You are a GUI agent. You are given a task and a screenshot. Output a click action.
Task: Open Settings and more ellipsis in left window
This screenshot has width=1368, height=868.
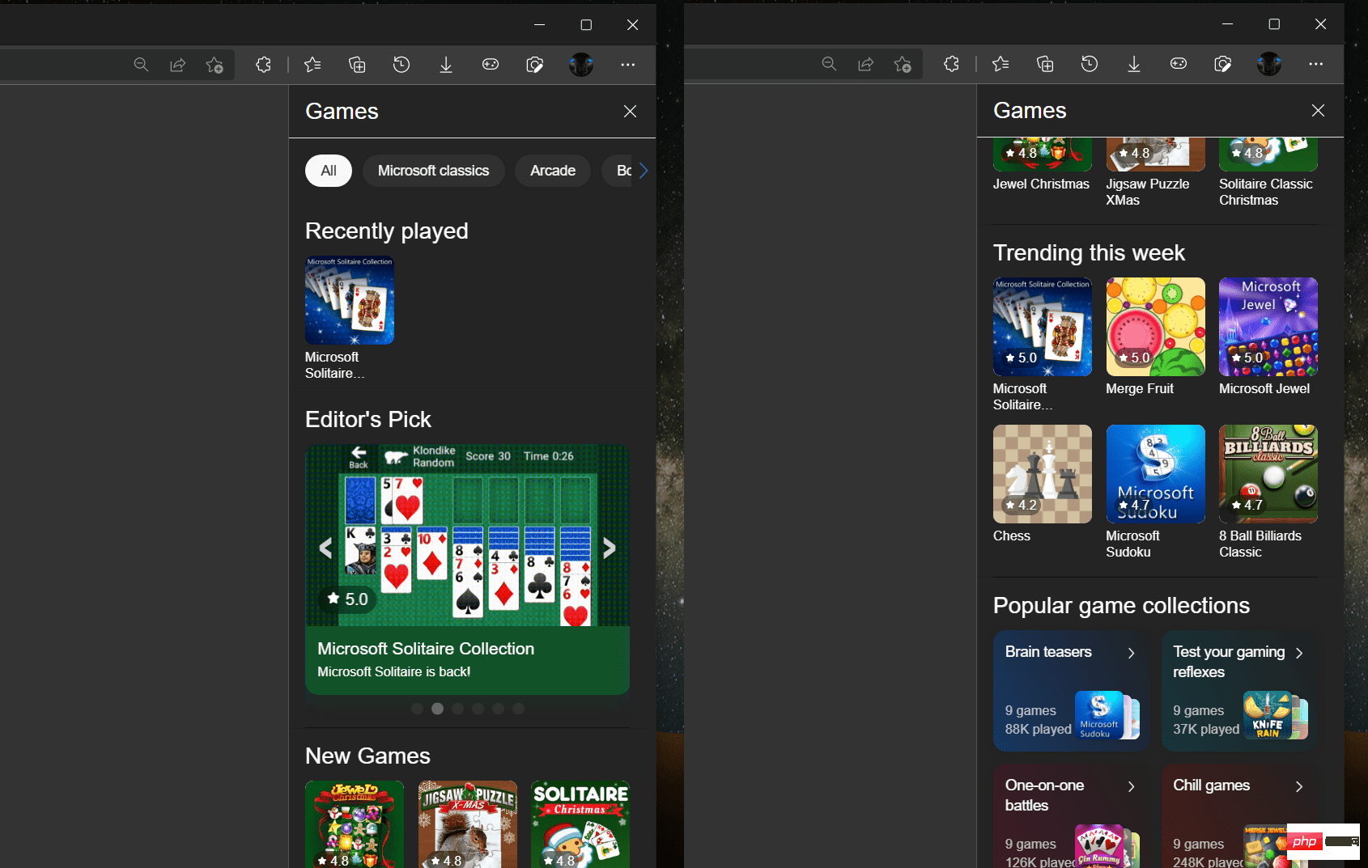coord(628,65)
